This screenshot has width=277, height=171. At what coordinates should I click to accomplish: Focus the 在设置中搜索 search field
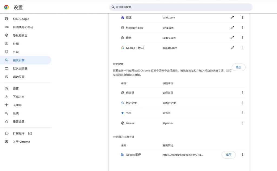pyautogui.click(x=181, y=7)
